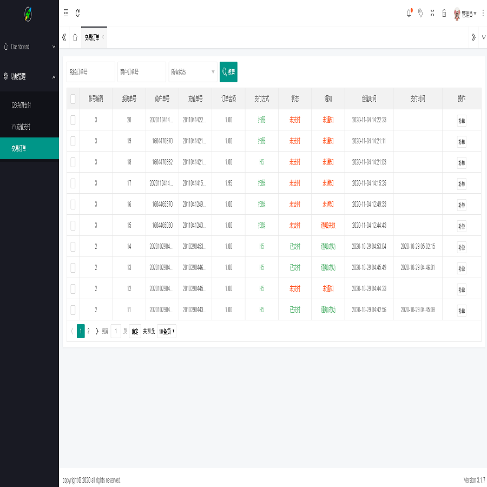Open notifications via the bell icon
This screenshot has height=487, width=487.
pyautogui.click(x=409, y=14)
